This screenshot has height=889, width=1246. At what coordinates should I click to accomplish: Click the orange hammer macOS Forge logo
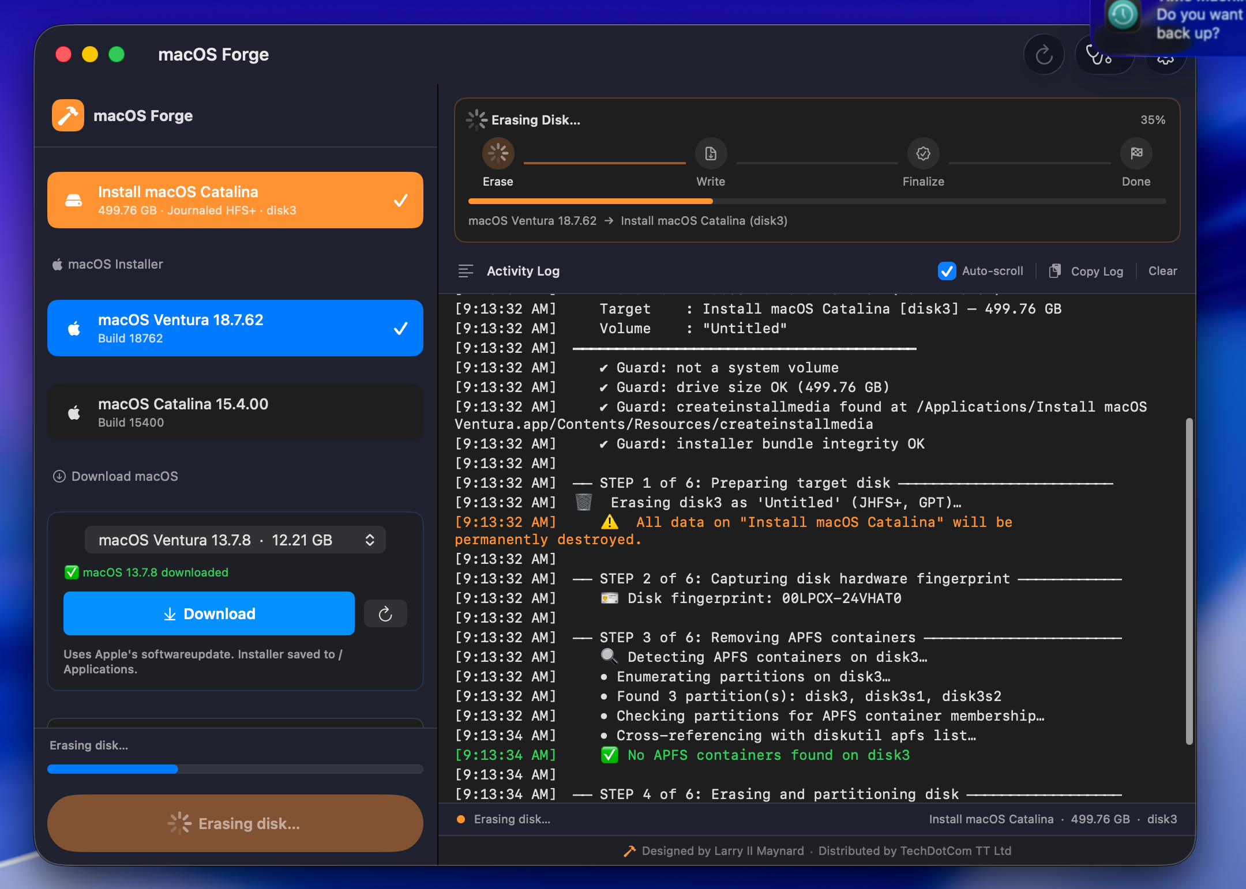(68, 115)
